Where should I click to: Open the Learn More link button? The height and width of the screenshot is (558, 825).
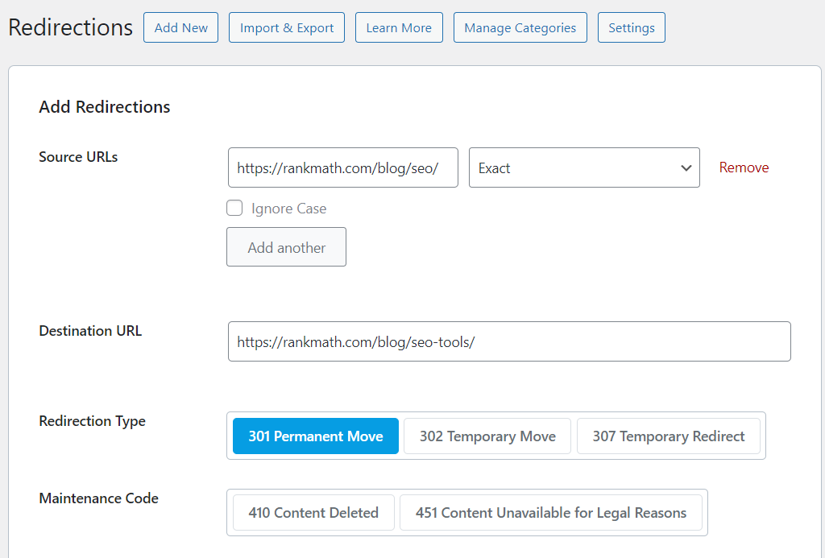[399, 27]
